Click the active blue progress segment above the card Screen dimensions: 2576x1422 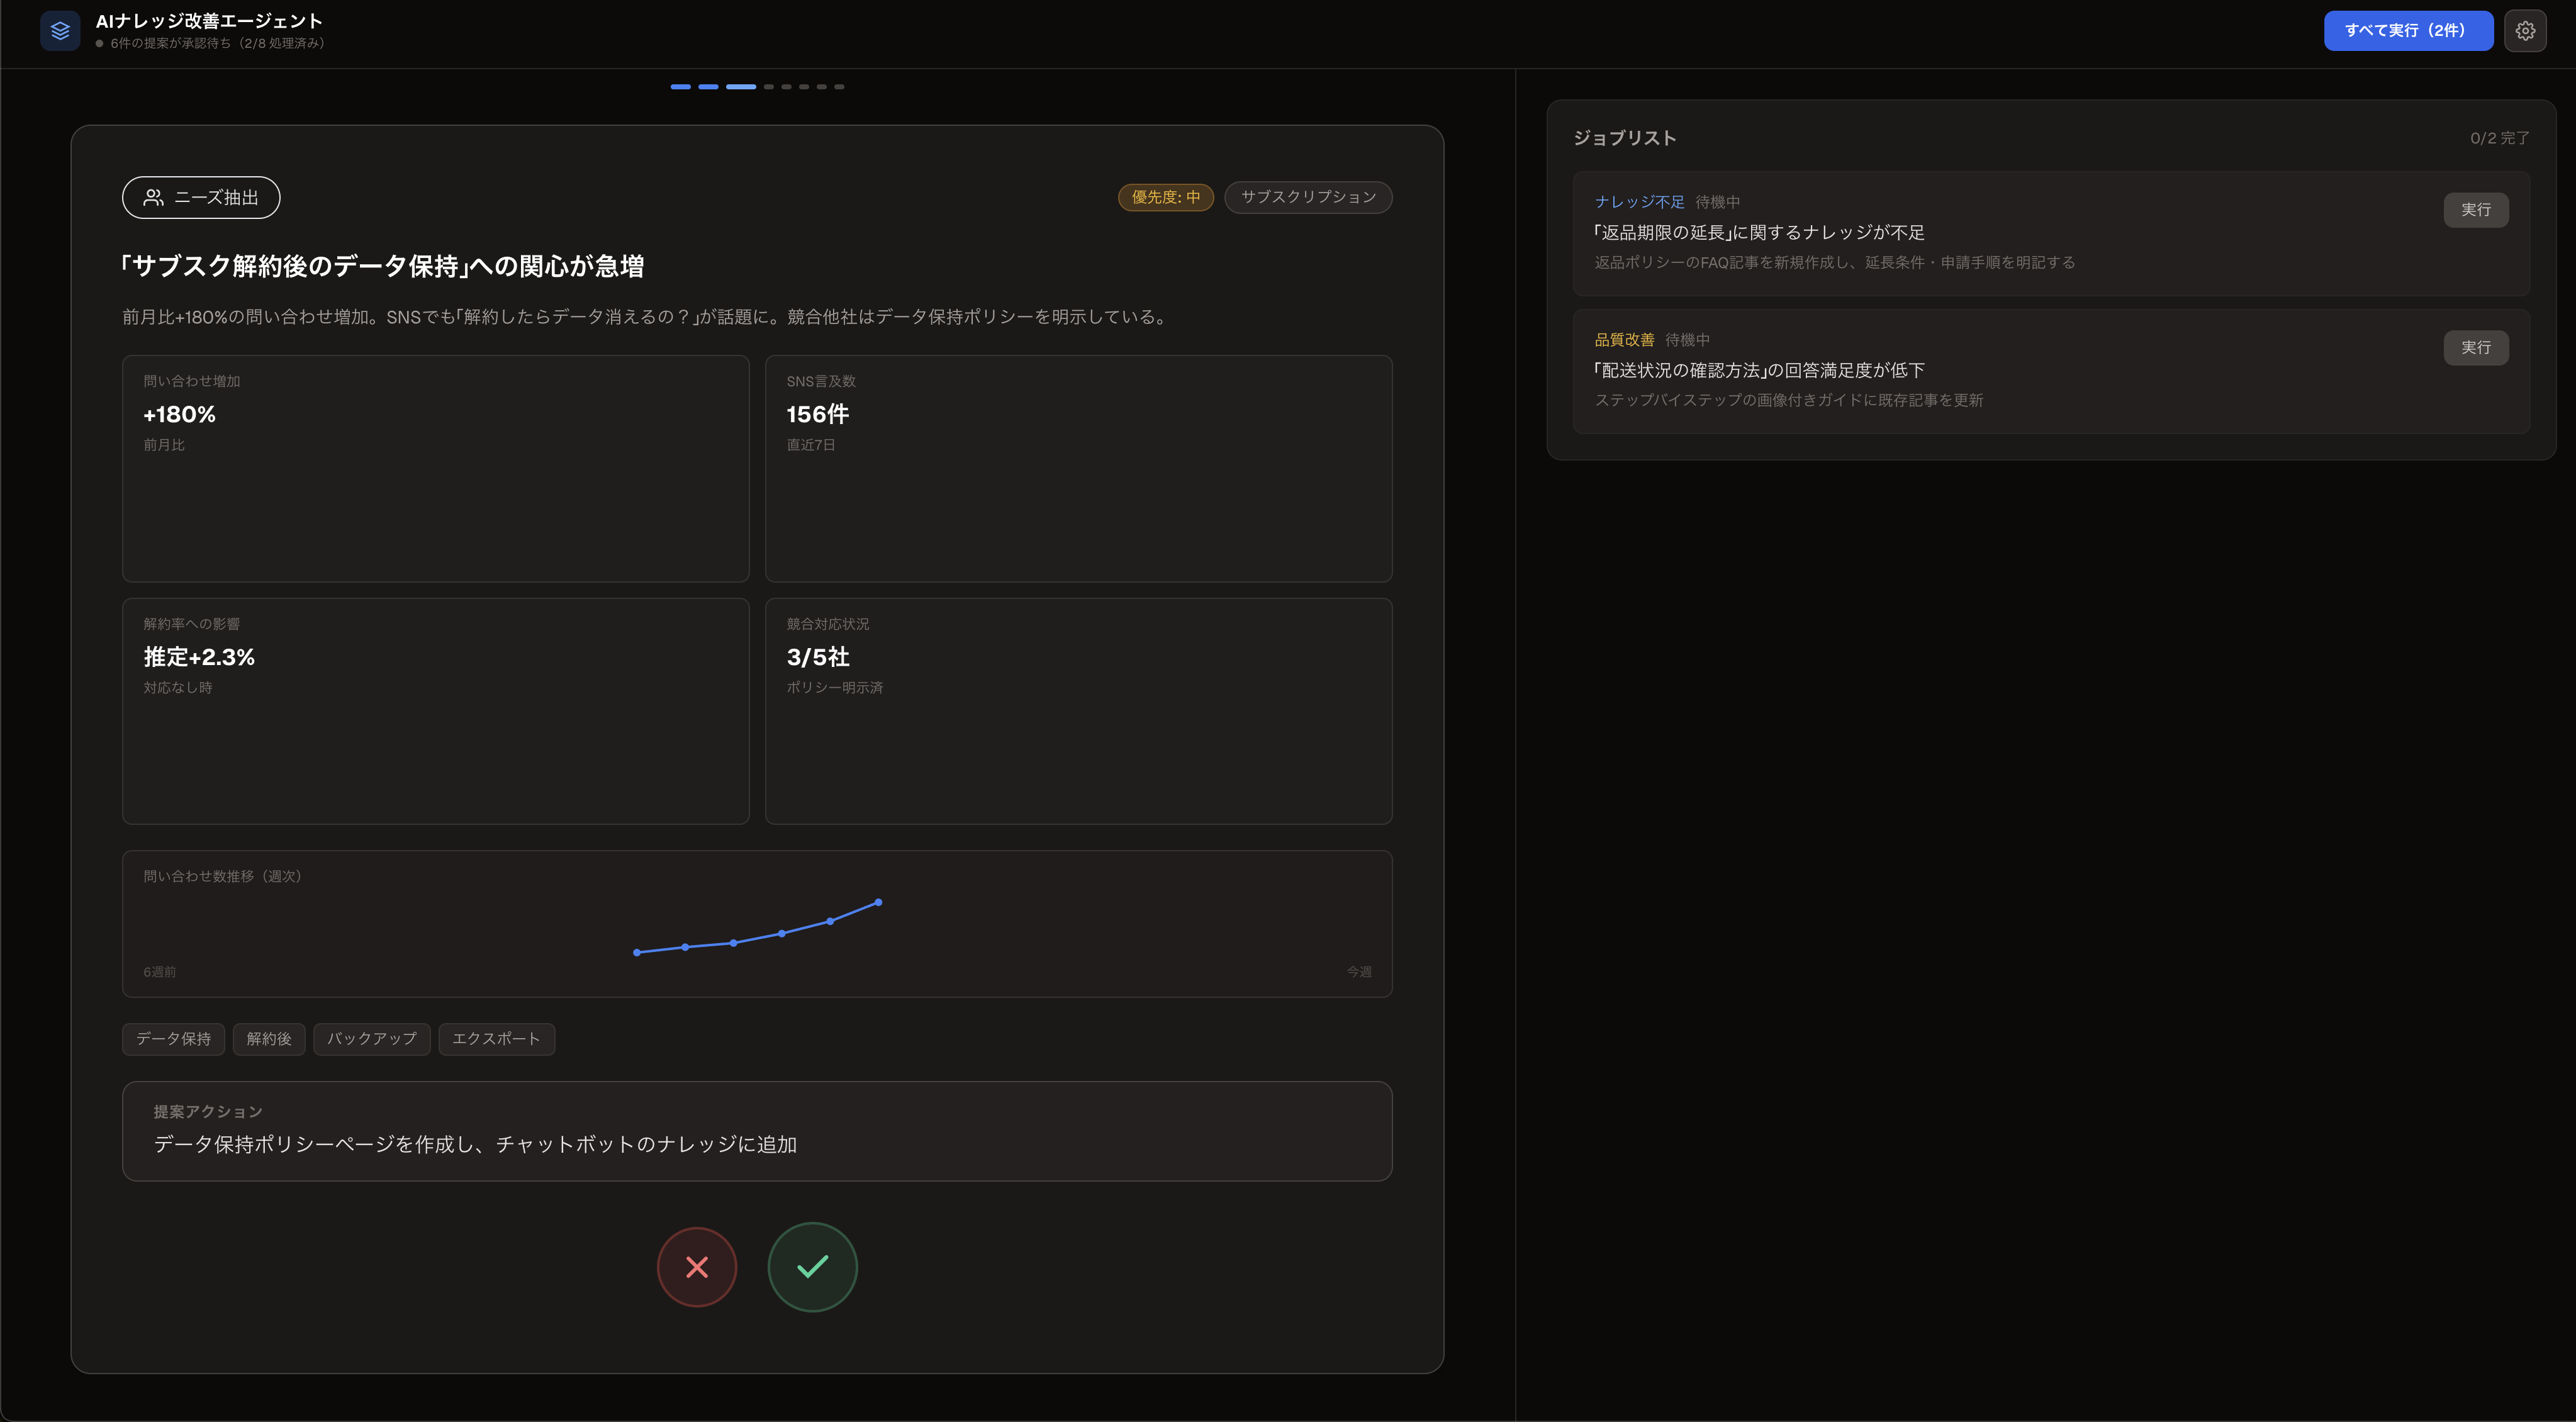coord(741,86)
